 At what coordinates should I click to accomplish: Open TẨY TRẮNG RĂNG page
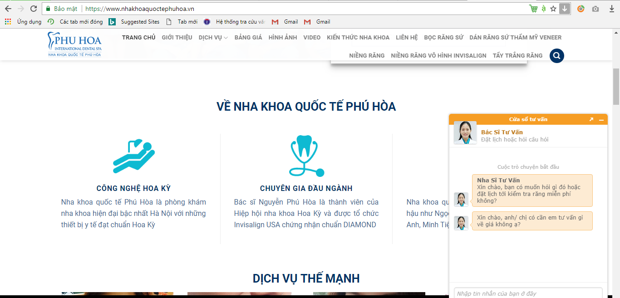pyautogui.click(x=517, y=56)
